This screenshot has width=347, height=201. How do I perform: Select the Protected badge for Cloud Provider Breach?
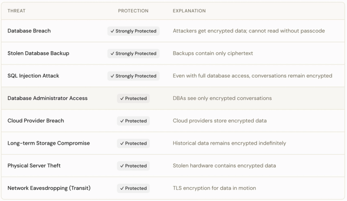(133, 121)
